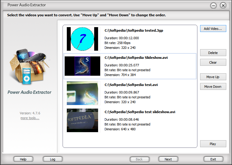This screenshot has width=232, height=165.
Task: Close the Power Audio Extractor window
Action: click(x=223, y=6)
